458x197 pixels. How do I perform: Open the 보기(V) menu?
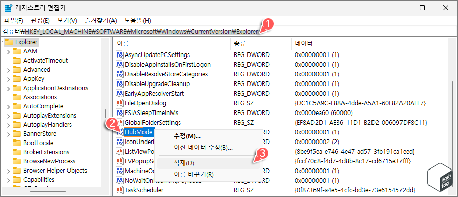point(67,21)
